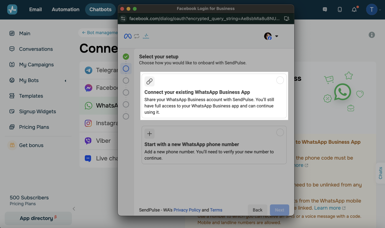Go back to Bot management
Viewport: 385px width, 228px height.
coord(100,32)
